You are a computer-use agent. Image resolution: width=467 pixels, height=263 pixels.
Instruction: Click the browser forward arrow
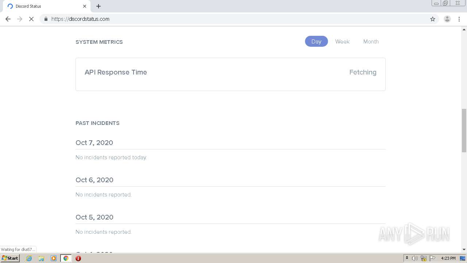(x=20, y=19)
